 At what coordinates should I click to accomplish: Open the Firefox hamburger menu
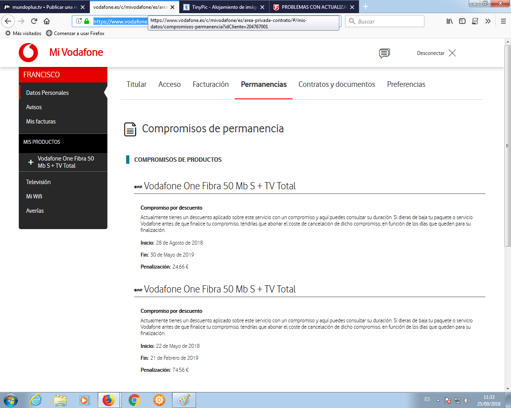tap(503, 21)
